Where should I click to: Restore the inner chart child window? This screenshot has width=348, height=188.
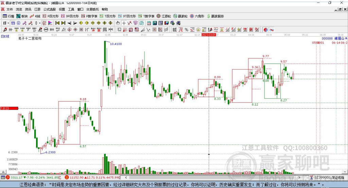[x=340, y=9]
